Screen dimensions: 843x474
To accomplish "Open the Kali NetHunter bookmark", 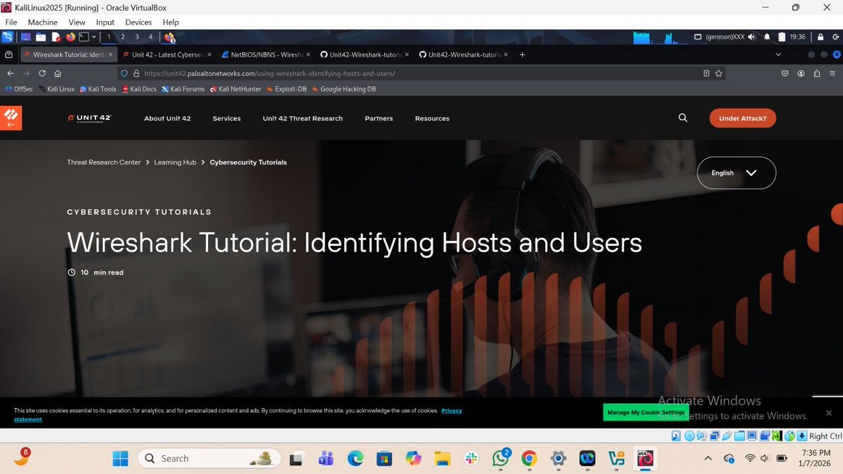I will [235, 89].
